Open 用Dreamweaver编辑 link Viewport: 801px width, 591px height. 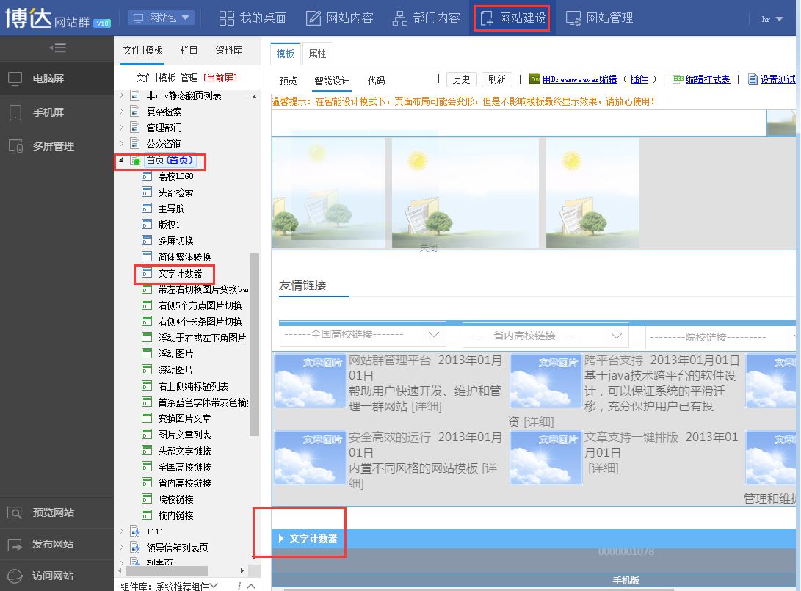[x=580, y=79]
